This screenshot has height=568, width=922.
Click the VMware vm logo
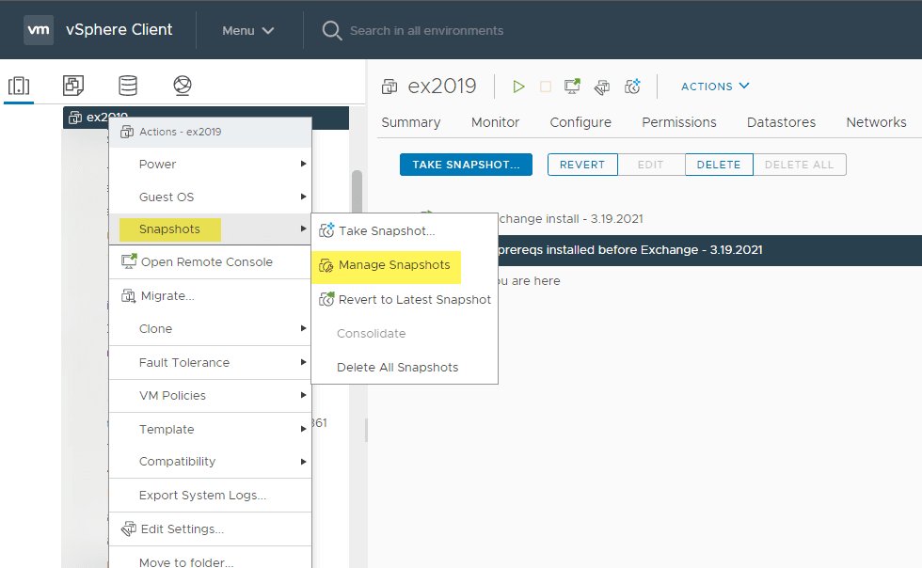click(x=39, y=29)
